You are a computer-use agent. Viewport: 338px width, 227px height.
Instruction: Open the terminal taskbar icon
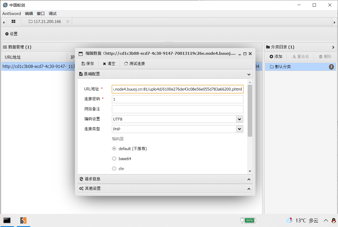(7, 220)
